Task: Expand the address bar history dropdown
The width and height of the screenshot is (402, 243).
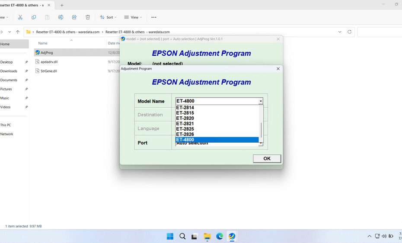Action: pyautogui.click(x=340, y=32)
